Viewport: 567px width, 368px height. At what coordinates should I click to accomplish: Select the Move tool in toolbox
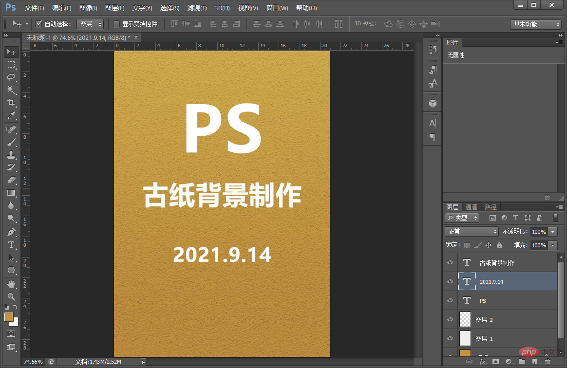point(11,52)
